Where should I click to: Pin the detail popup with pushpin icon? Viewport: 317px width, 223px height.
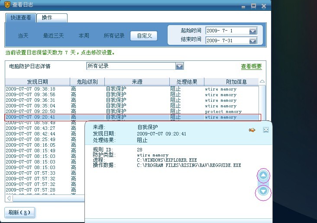point(252,130)
